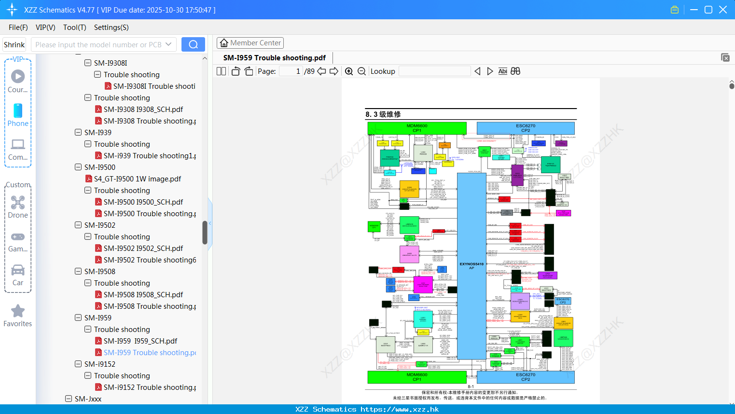Open SM-i9152 Trouble shooting PDF
The image size is (735, 414).
(145, 387)
